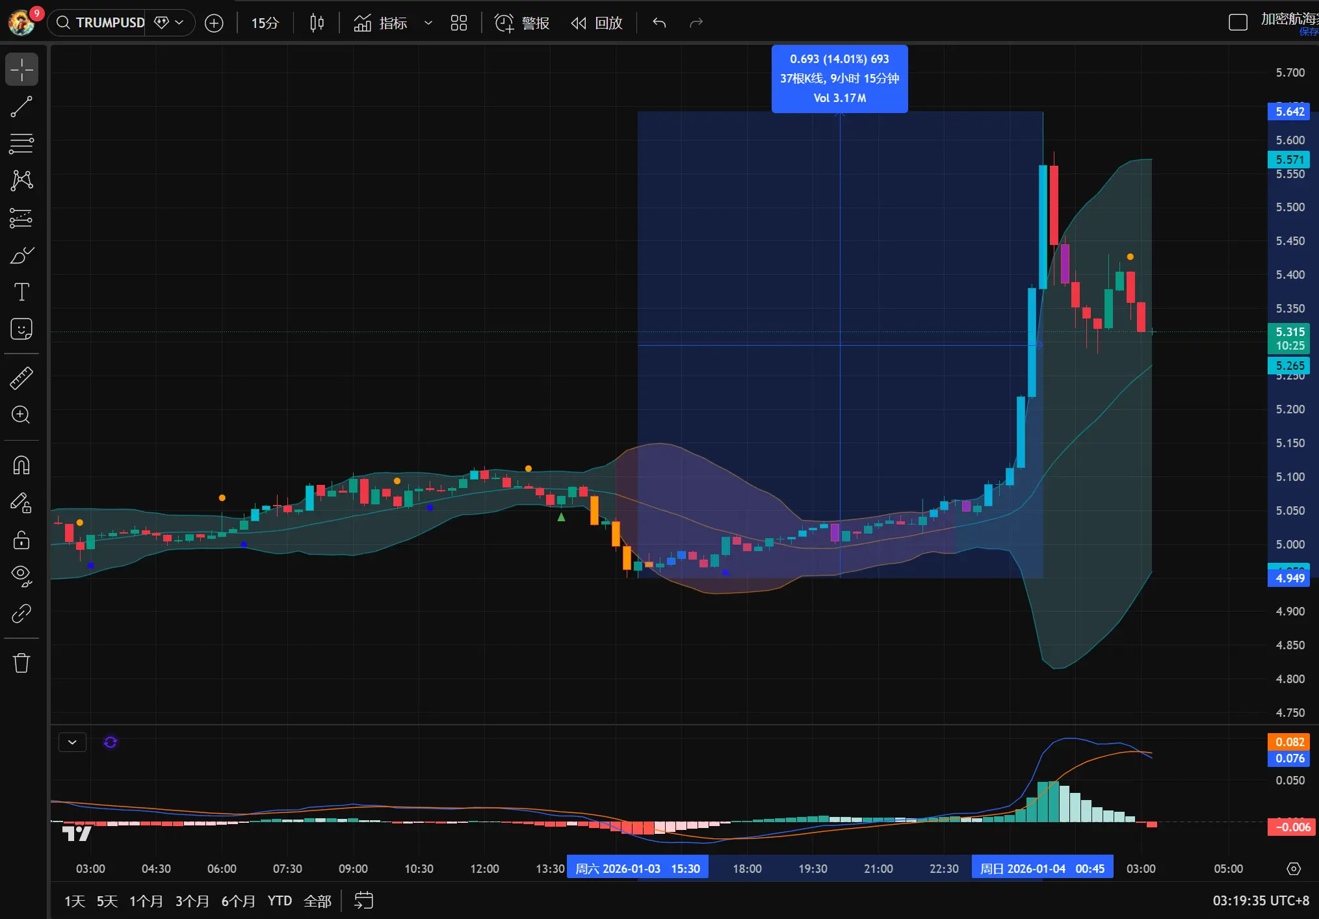1319x919 pixels.
Task: Collapse the MACD indicator pane chevron
Action: [x=72, y=742]
